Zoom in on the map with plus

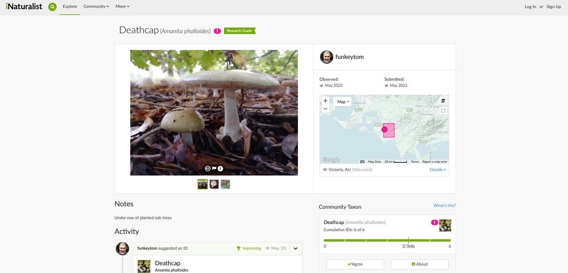pyautogui.click(x=325, y=101)
